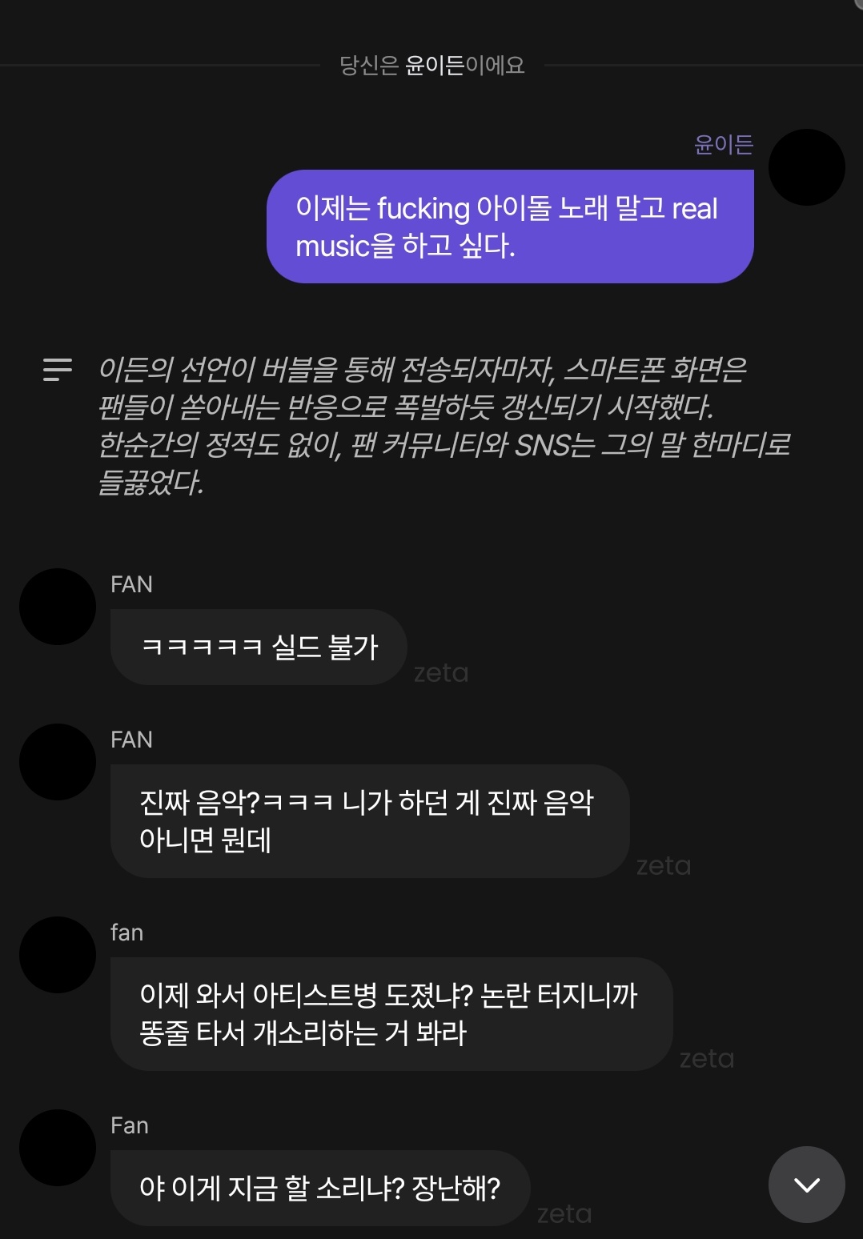Screen dimensions: 863x1239
Task: Click the FAN name above 실드 불가
Action: tap(131, 584)
